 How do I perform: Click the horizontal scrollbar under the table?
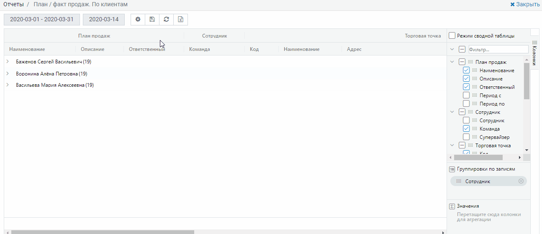click(103, 232)
